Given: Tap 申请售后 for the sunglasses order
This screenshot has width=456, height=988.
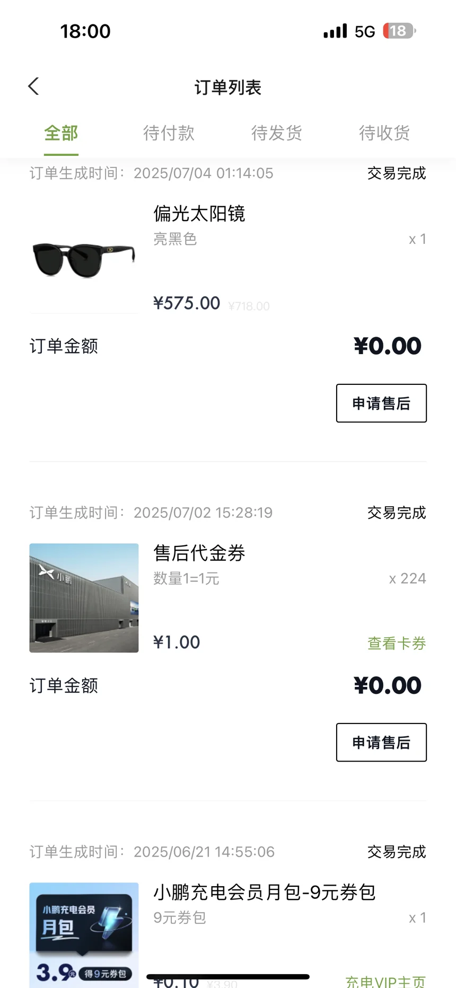Looking at the screenshot, I should pyautogui.click(x=381, y=403).
